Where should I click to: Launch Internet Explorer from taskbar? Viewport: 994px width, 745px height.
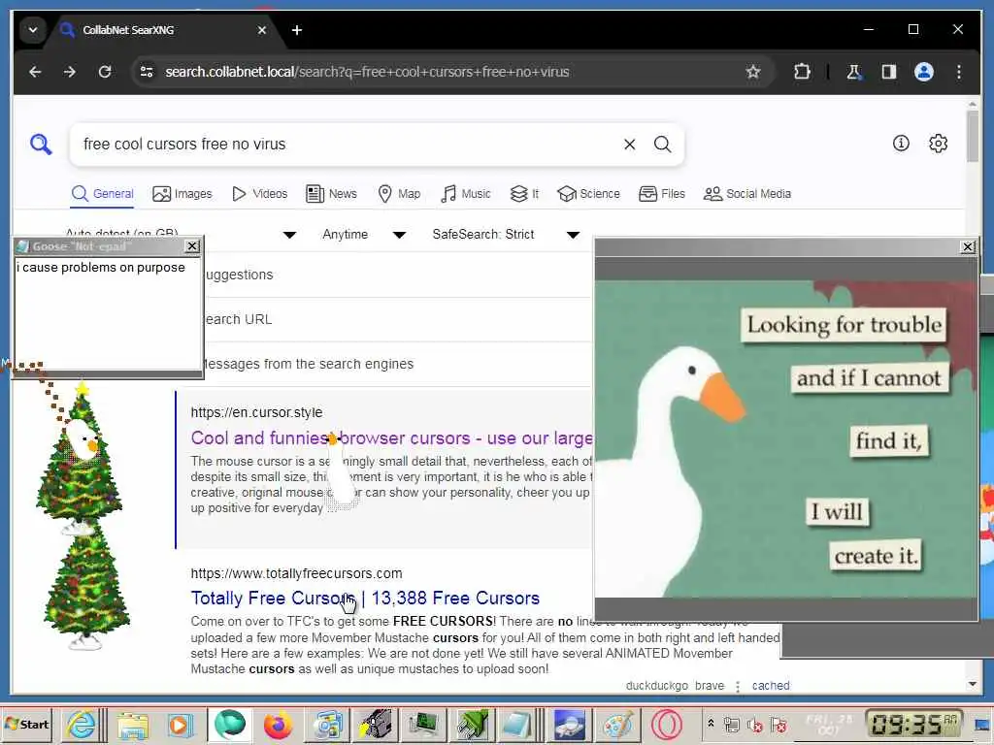(82, 724)
